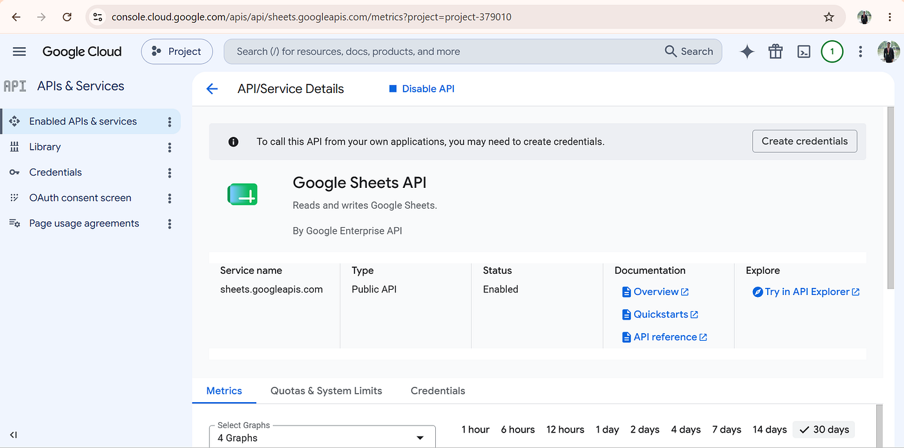The height and width of the screenshot is (448, 904).
Task: Open Page usage agreements in sidebar
Action: [x=84, y=223]
